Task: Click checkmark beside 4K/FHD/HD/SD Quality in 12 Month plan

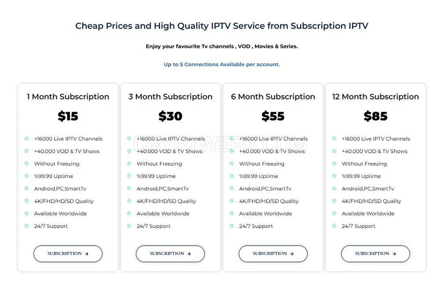Action: coord(334,201)
